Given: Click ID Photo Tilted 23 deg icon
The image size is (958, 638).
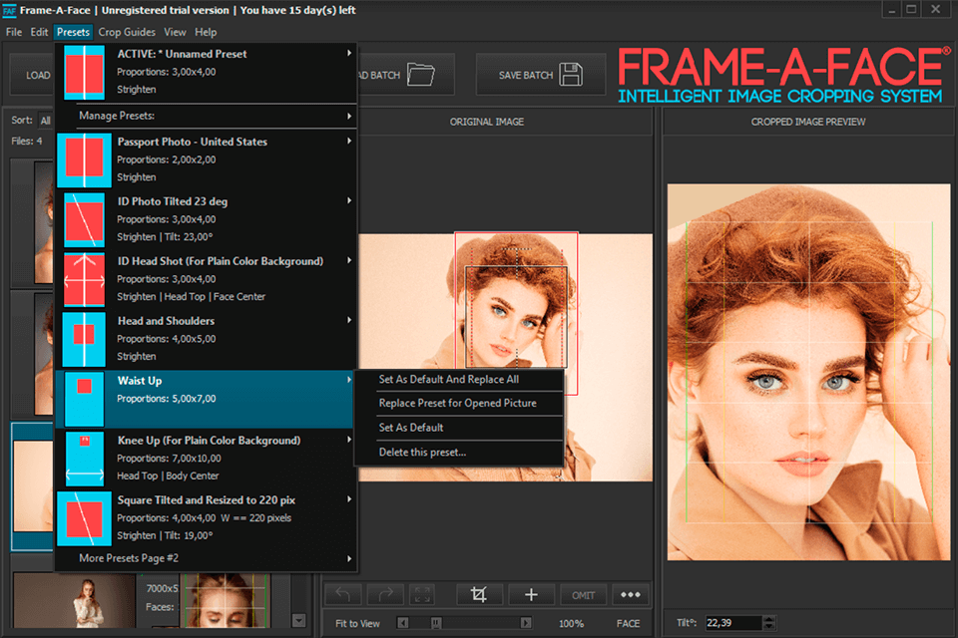Looking at the screenshot, I should (x=84, y=219).
